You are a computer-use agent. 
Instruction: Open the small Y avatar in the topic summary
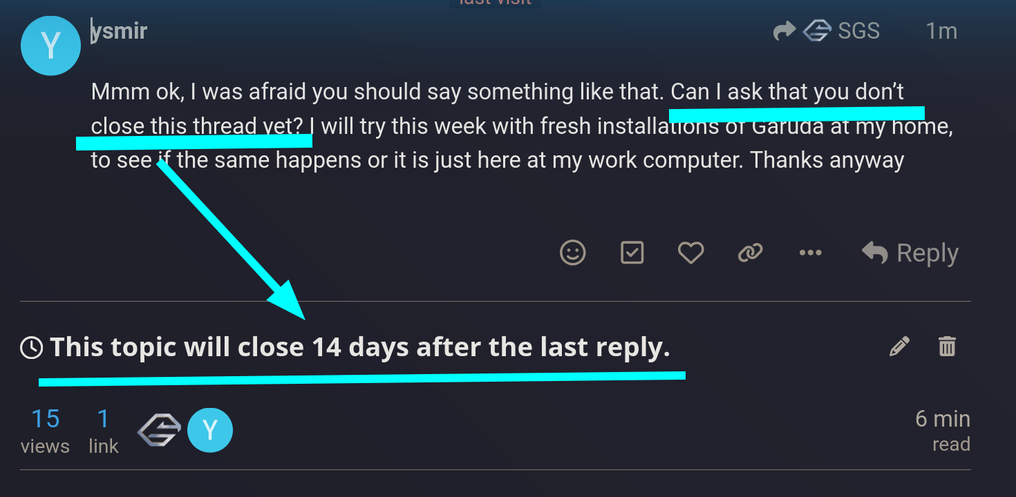click(x=210, y=431)
